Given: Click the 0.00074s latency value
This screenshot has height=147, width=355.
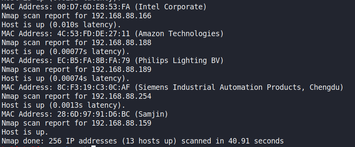Looking at the screenshot, I should click(70, 79).
